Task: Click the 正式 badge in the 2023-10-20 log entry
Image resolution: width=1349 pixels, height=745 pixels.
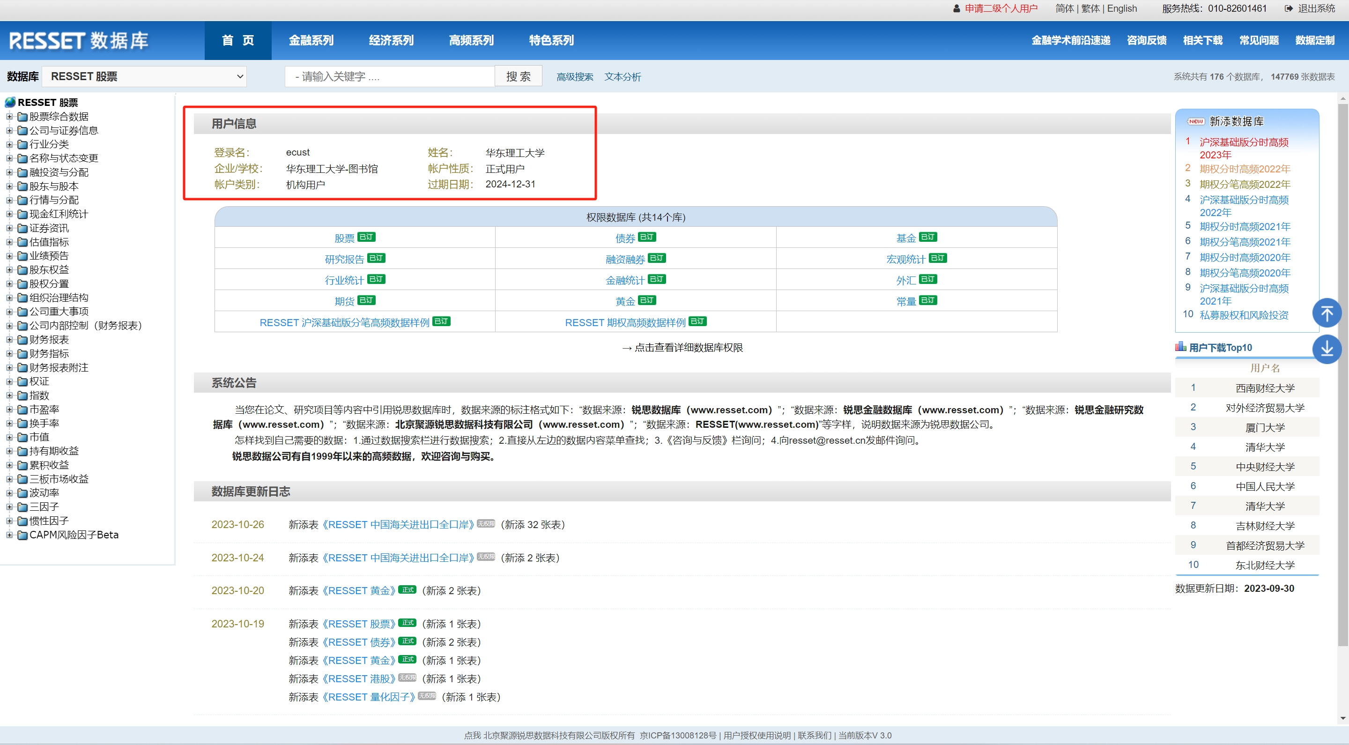Action: pyautogui.click(x=408, y=590)
